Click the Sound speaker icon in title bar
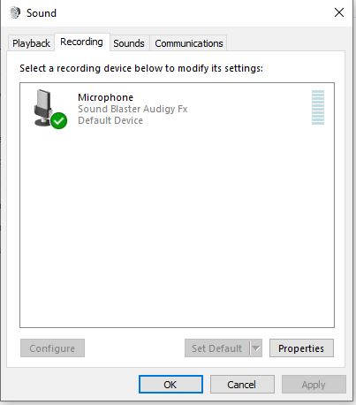The image size is (356, 405). point(15,12)
